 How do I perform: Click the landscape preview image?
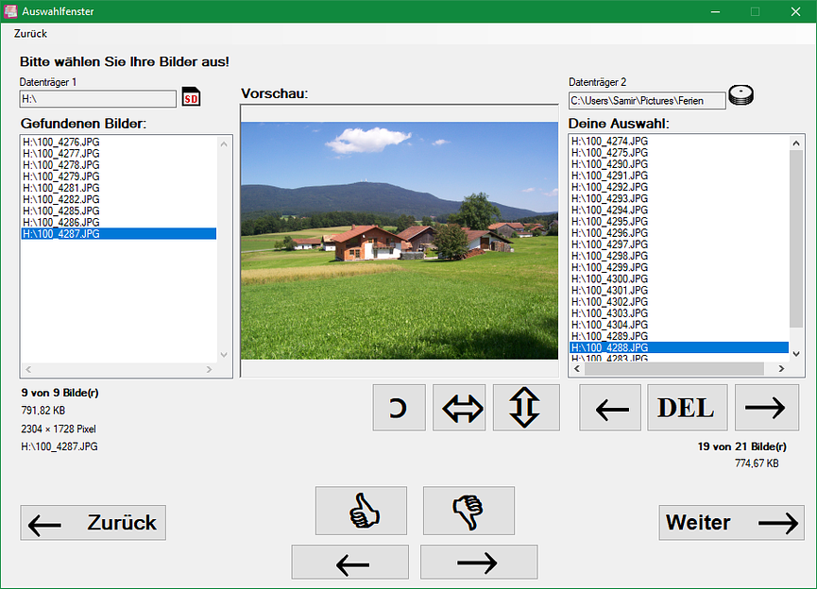coord(400,240)
